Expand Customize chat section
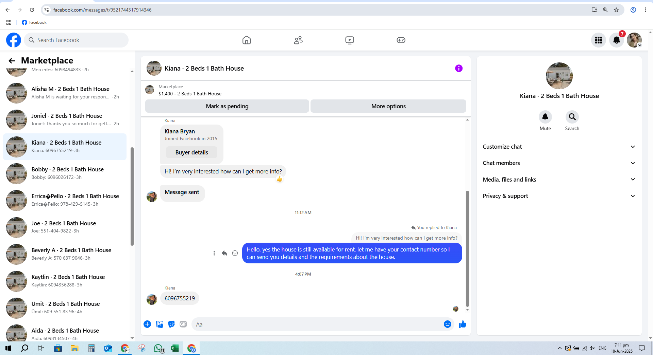The width and height of the screenshot is (653, 355). point(559,147)
